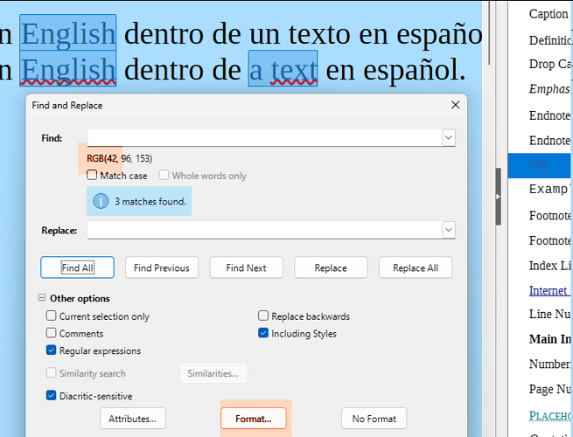This screenshot has width=573, height=437.
Task: Click the Find Next button
Action: click(x=247, y=267)
